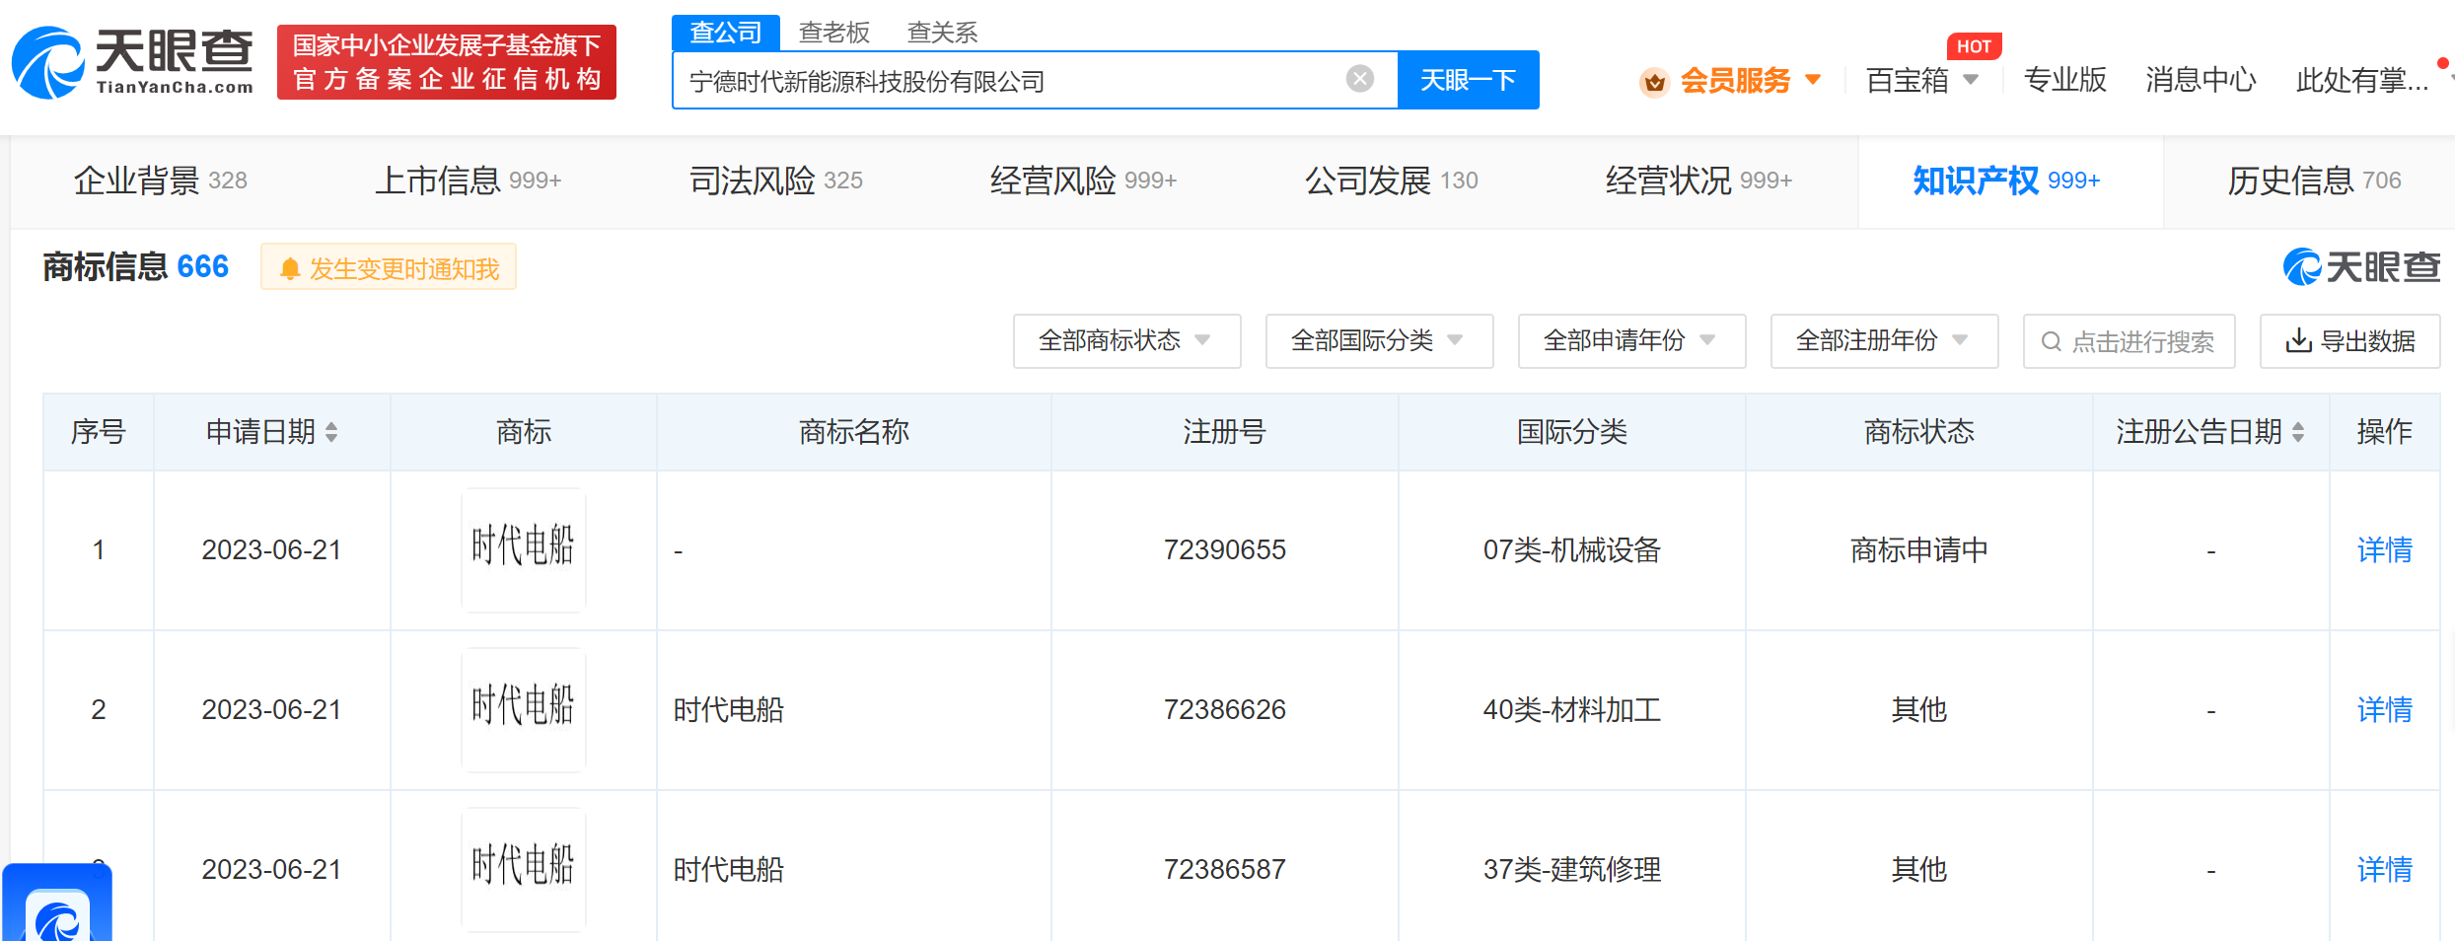
Task: Select the 查公司 search tab
Action: [726, 33]
